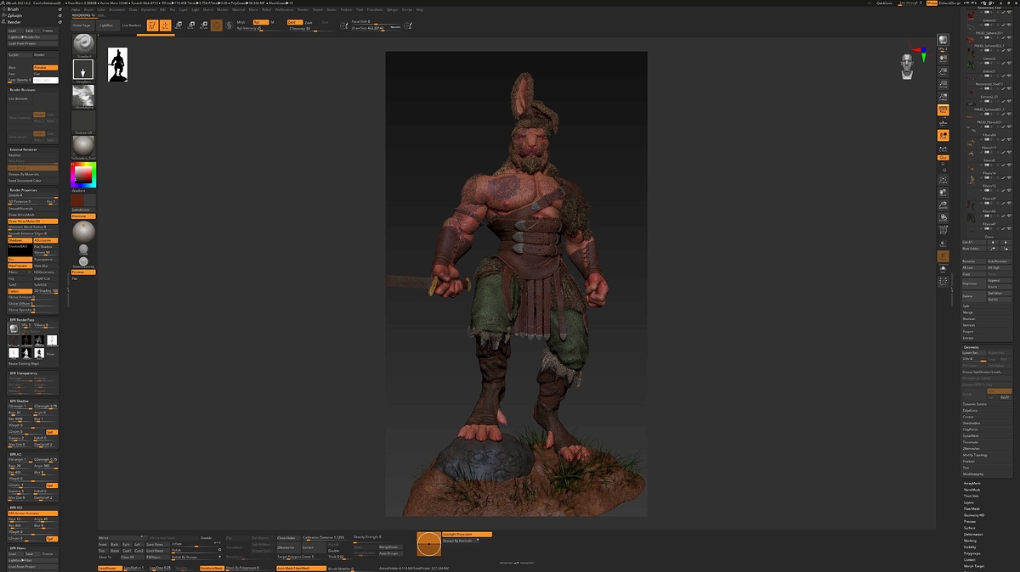
Task: Collapse the Geometry subpalette
Action: (972, 347)
